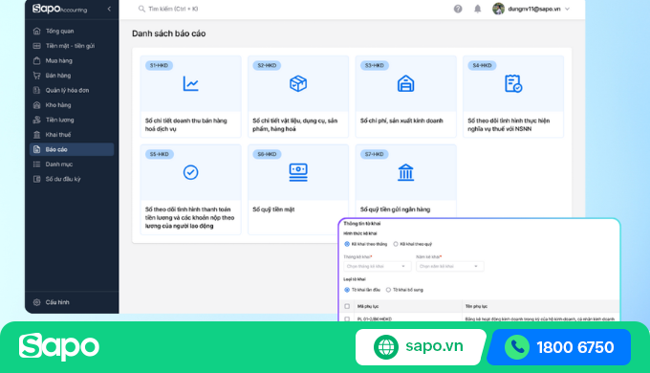Choose the 'Tờ khai bổ sung' radio option
Screen dimensions: 650x373
tap(388, 290)
